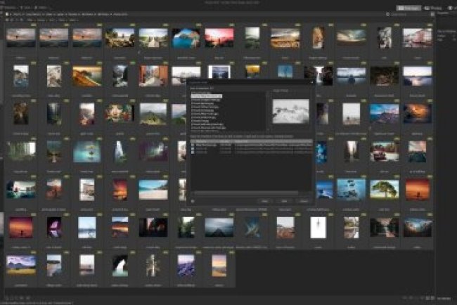Click the dialog's horizontal scrollbar under the table
Image resolution: width=457 pixels, height=305 pixels.
click(x=246, y=193)
